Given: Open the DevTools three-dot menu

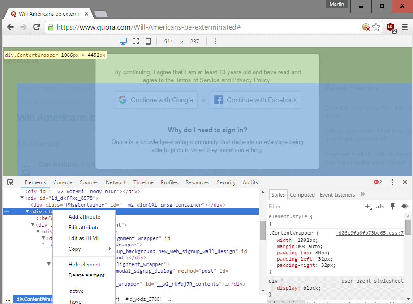Looking at the screenshot, I should [x=392, y=182].
